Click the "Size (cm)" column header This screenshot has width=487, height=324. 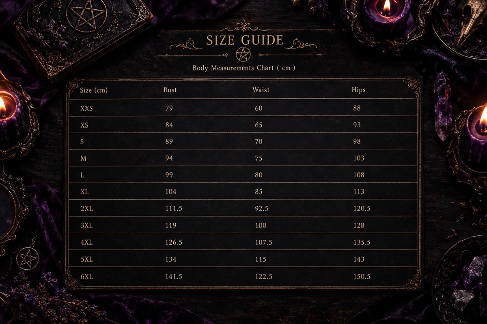(94, 90)
